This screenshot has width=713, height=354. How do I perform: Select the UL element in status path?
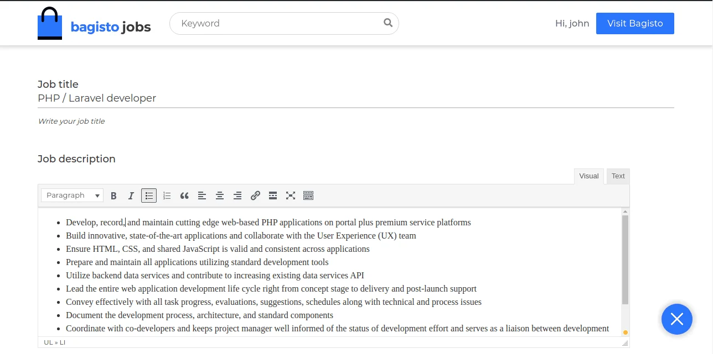48,342
